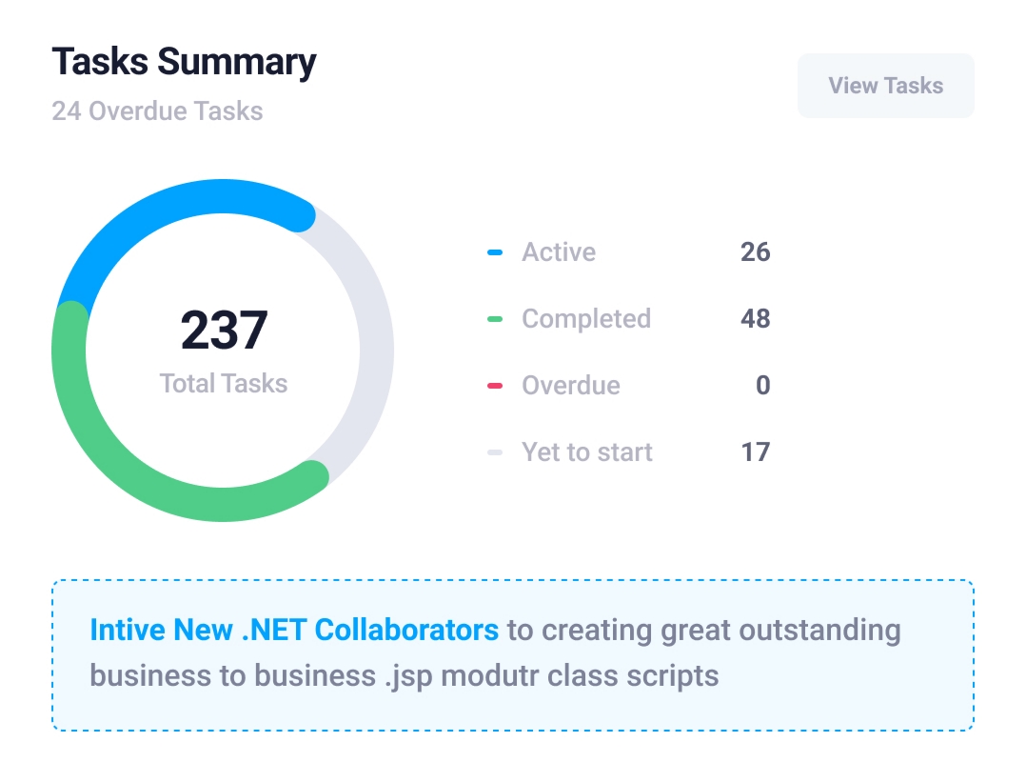Select the green Completed legend marker

495,319
